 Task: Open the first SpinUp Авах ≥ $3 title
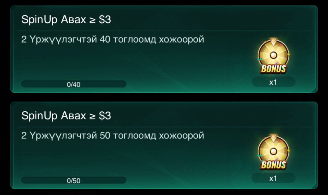tap(66, 20)
